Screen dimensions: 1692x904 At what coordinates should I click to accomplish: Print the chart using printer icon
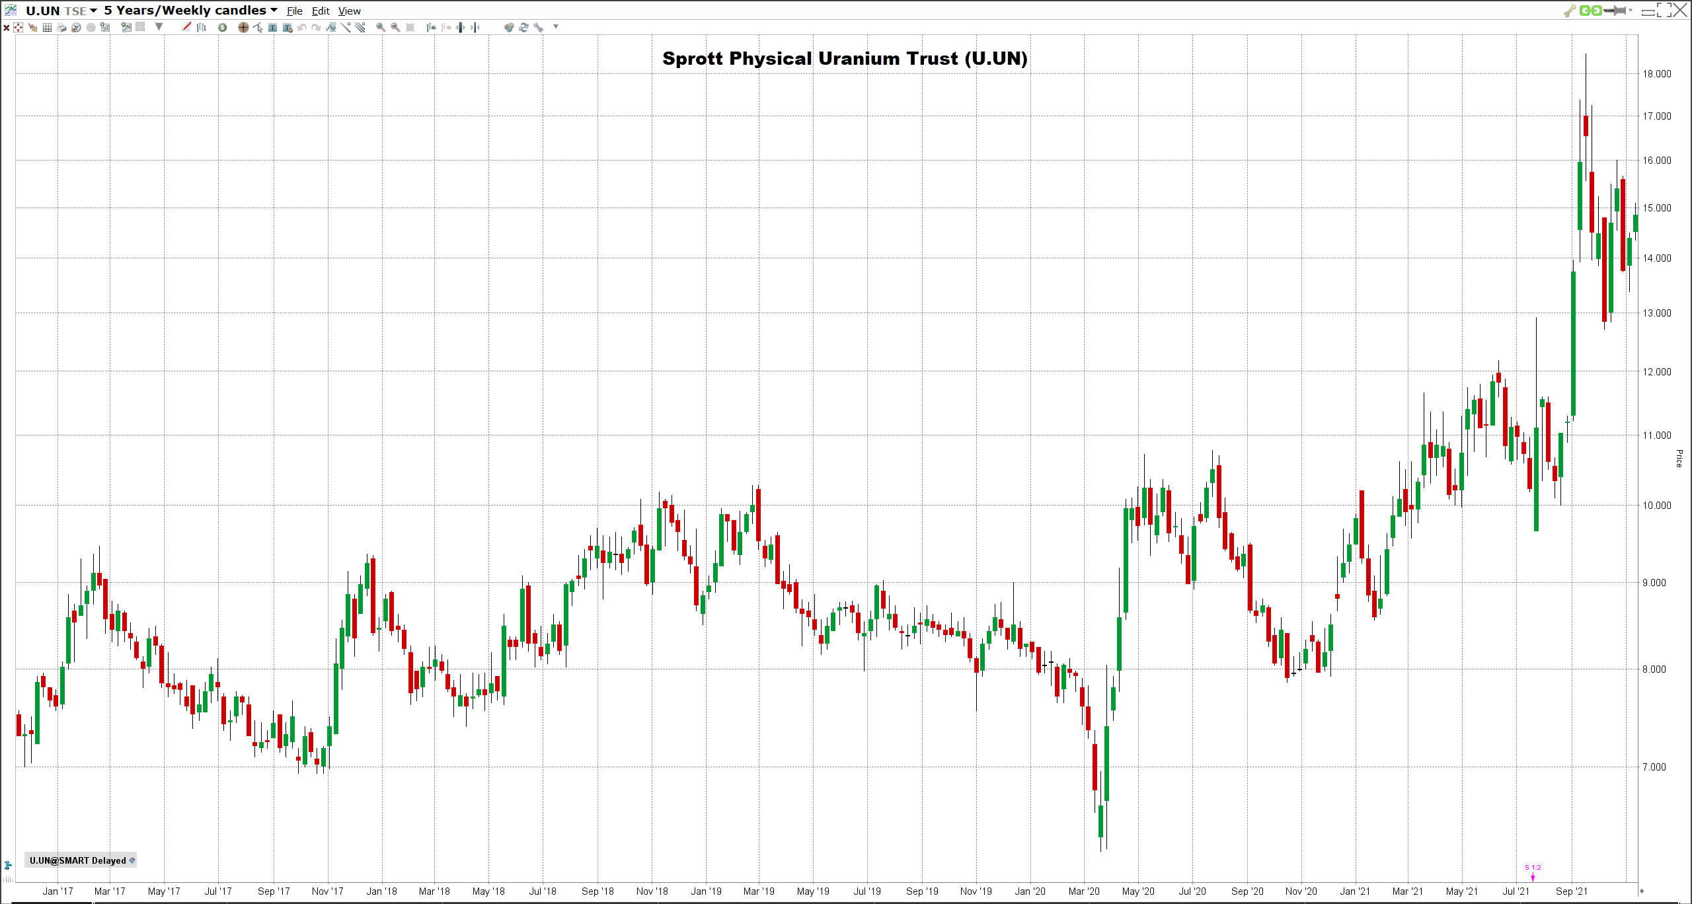tap(61, 28)
